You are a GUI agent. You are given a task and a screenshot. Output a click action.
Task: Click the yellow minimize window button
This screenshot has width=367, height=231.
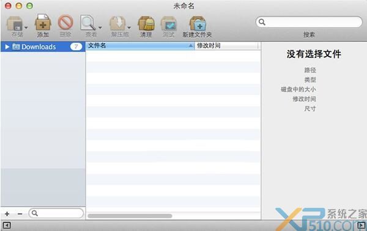click(x=19, y=6)
